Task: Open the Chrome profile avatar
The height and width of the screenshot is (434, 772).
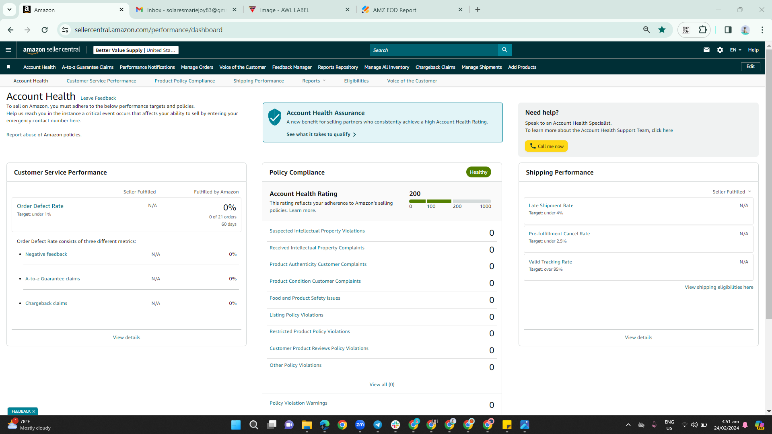Action: point(745,30)
